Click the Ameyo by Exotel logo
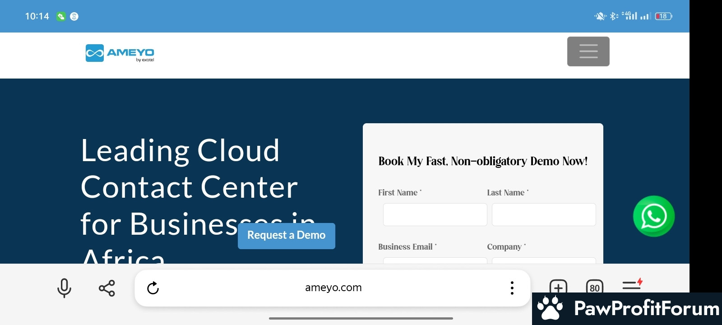Viewport: 722px width, 325px height. tap(120, 53)
